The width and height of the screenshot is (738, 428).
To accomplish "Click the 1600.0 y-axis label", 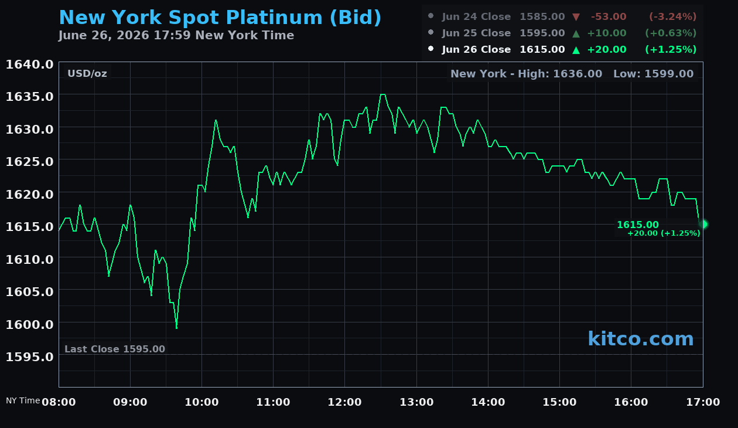I will point(29,324).
